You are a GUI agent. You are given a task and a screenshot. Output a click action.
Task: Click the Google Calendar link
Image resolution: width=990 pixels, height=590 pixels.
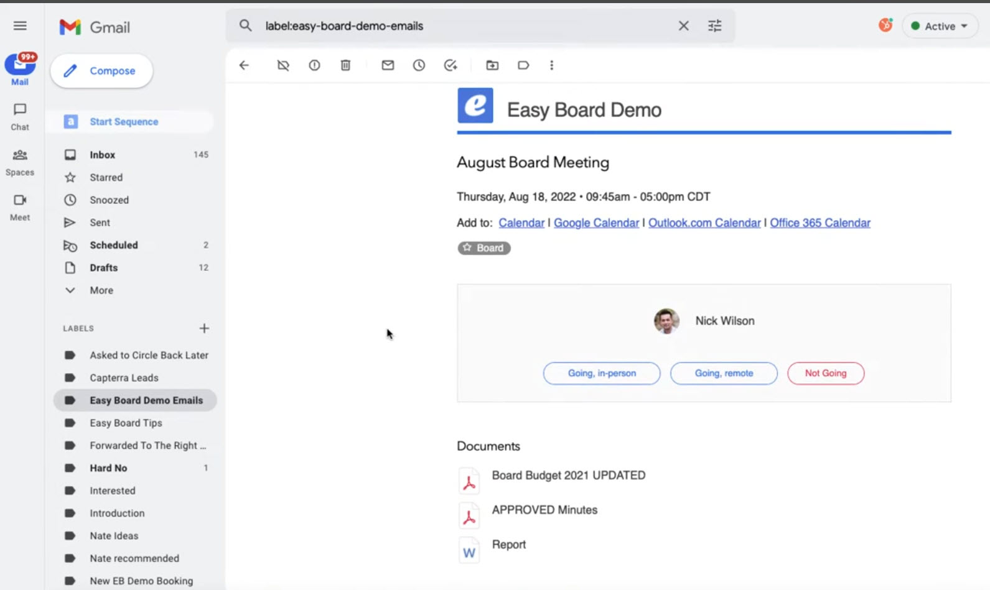(x=596, y=223)
